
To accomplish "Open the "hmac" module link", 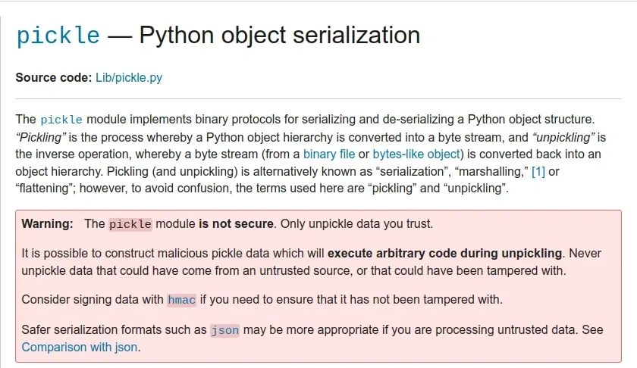I will coord(181,300).
